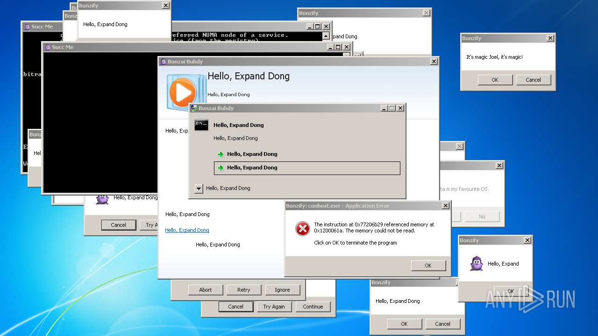Maximize the front Succ Me console window
The height and width of the screenshot is (336, 598).
(338, 47)
